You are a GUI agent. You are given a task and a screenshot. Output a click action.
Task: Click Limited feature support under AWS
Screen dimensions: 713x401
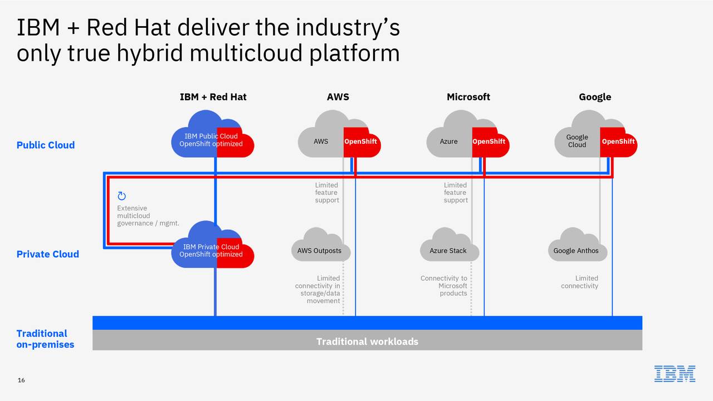(327, 193)
